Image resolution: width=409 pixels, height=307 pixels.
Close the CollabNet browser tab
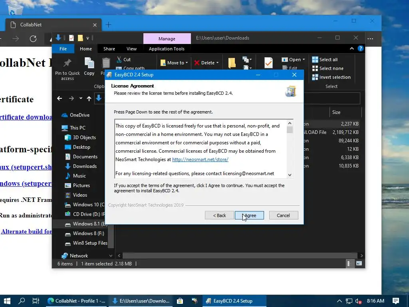[95, 25]
